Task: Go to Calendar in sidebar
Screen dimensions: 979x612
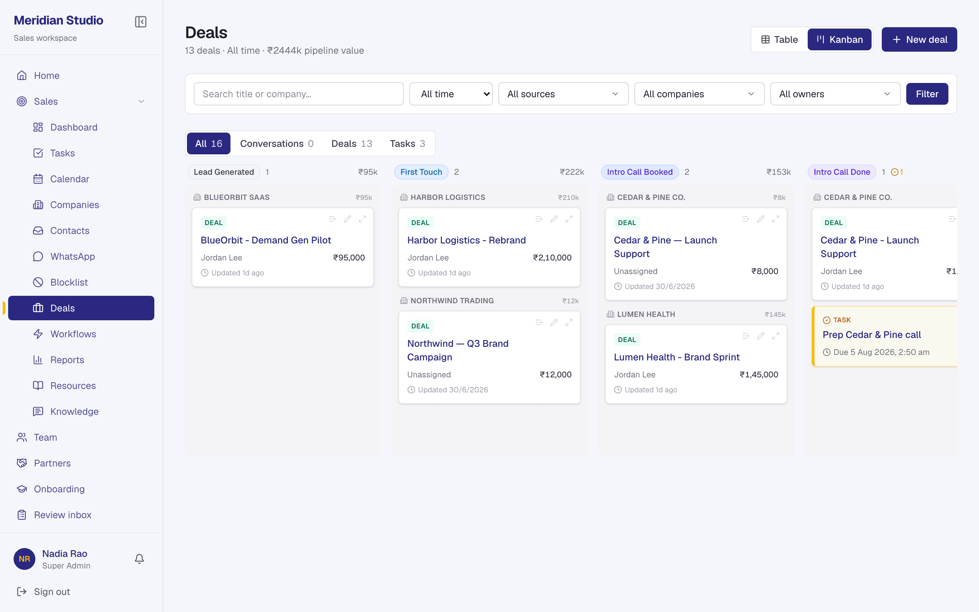Action: pyautogui.click(x=81, y=179)
